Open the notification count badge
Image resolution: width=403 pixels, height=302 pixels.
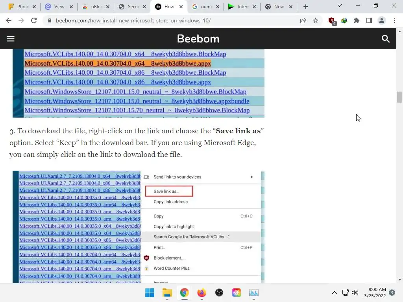[x=392, y=293]
